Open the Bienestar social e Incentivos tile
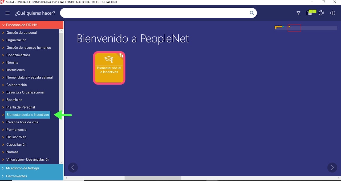 point(109,68)
